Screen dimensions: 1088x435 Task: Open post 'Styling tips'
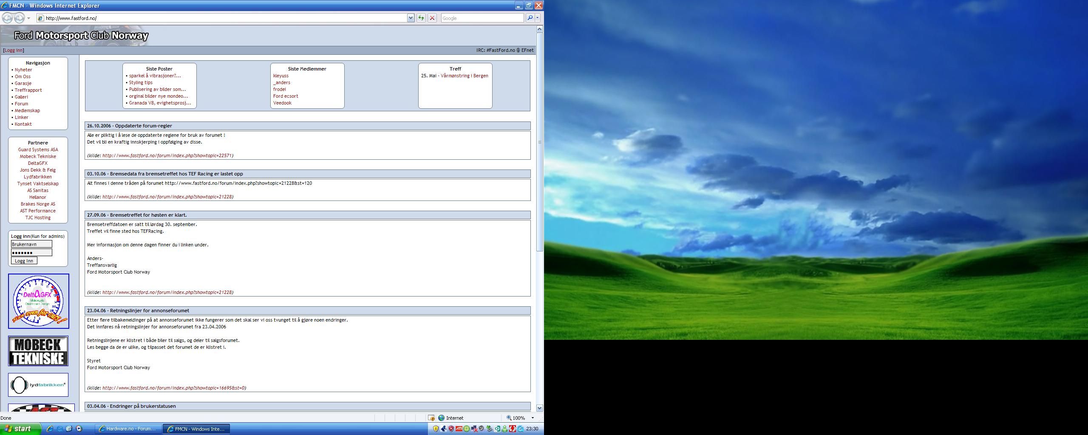pyautogui.click(x=141, y=82)
